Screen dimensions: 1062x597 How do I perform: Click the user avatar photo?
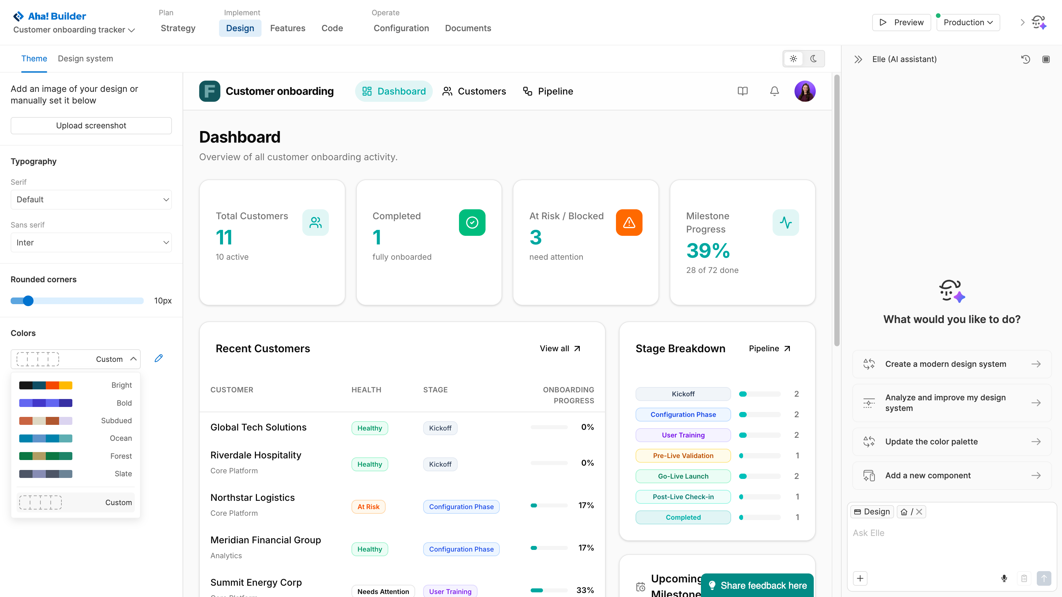(x=805, y=91)
